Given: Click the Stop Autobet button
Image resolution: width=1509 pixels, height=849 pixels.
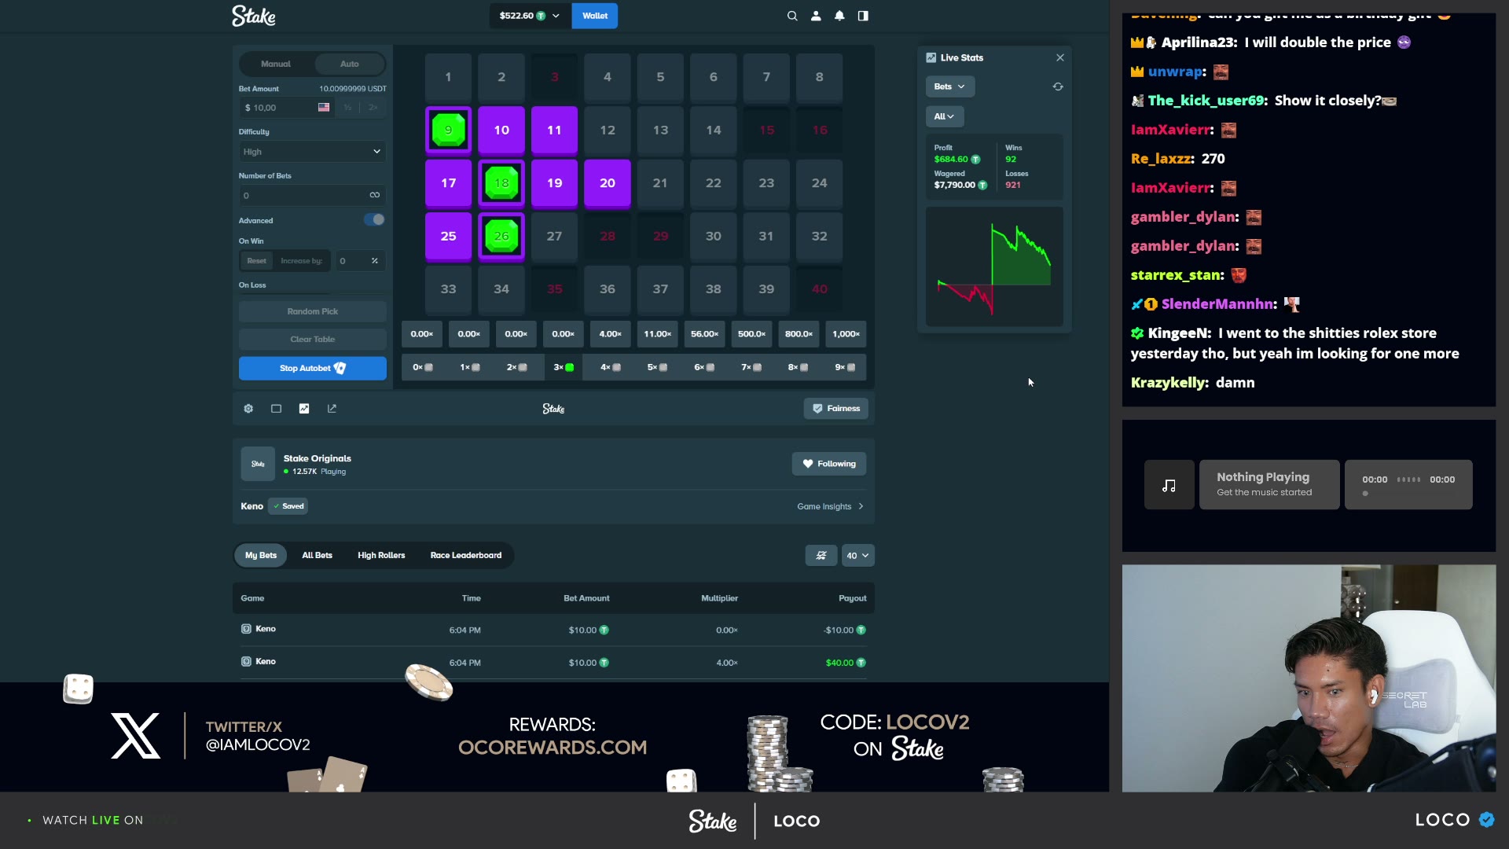Looking at the screenshot, I should [312, 369].
